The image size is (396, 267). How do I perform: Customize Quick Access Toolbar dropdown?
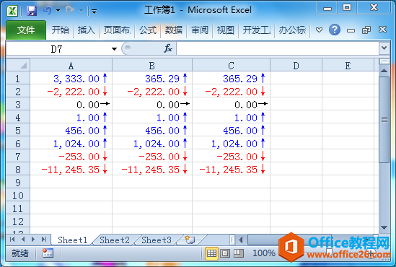94,11
